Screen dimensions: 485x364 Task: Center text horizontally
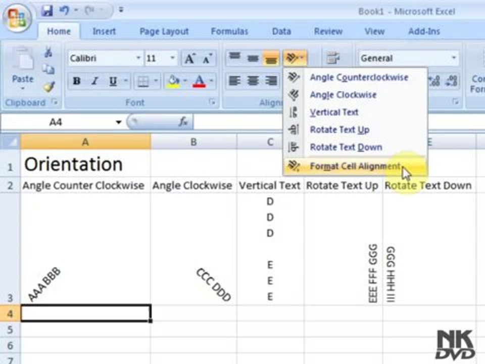coord(253,81)
